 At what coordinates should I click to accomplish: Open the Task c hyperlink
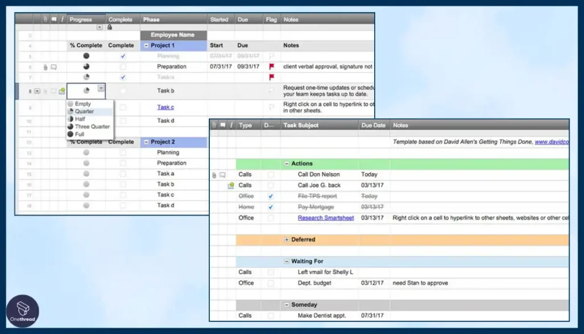(165, 107)
